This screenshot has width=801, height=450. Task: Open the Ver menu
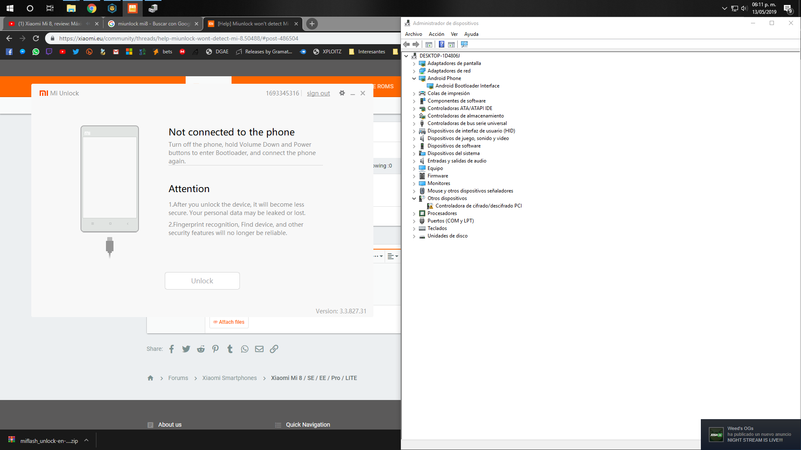pyautogui.click(x=454, y=34)
